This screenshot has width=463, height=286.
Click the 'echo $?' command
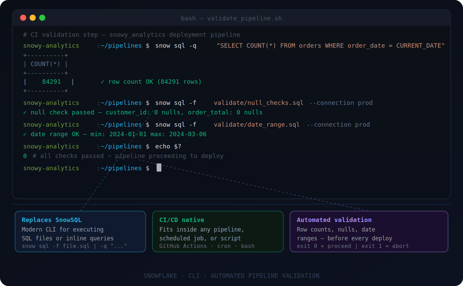pyautogui.click(x=168, y=146)
